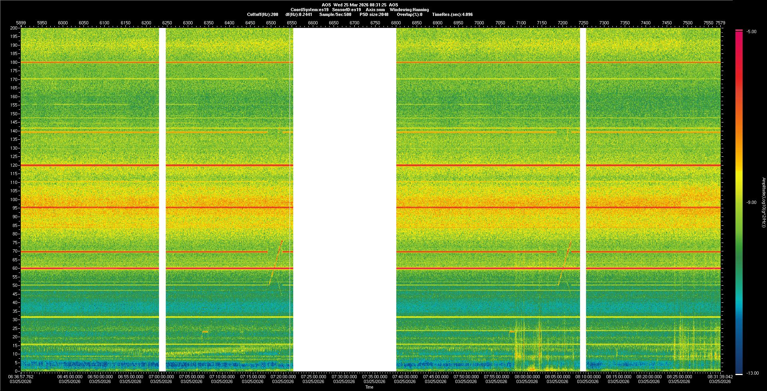Click the 120 Hz frequency axis label
767x391 pixels.
pyautogui.click(x=14, y=165)
